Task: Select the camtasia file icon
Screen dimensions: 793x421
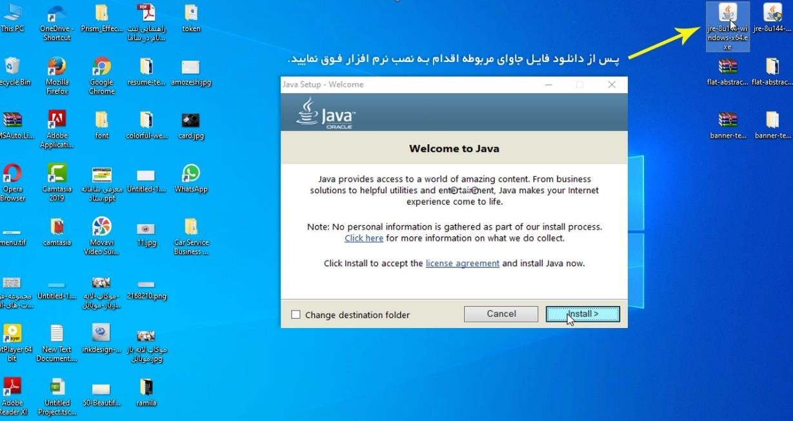Action: tap(57, 232)
